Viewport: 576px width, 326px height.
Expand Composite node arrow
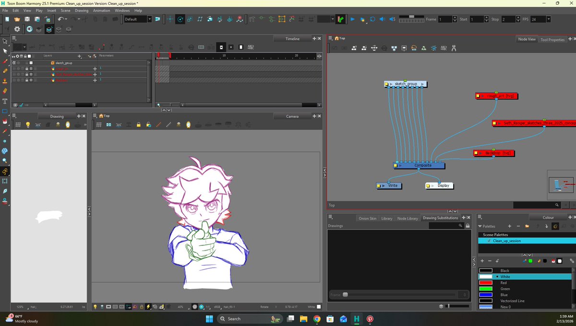tap(399, 166)
